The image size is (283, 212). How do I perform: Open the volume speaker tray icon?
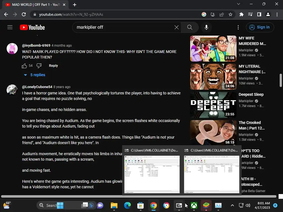(248, 205)
